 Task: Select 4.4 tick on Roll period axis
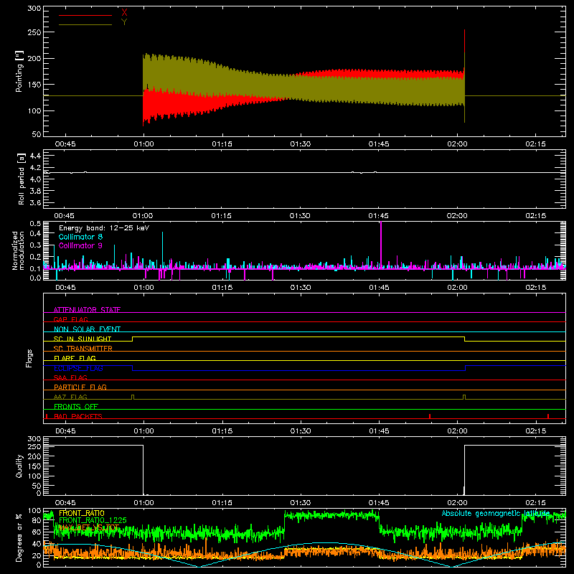point(35,156)
